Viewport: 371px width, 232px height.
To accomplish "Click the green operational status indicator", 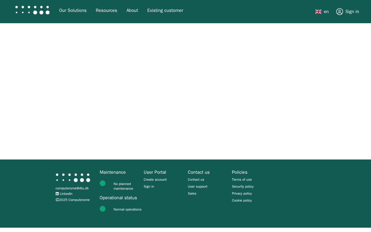I will pos(103,209).
